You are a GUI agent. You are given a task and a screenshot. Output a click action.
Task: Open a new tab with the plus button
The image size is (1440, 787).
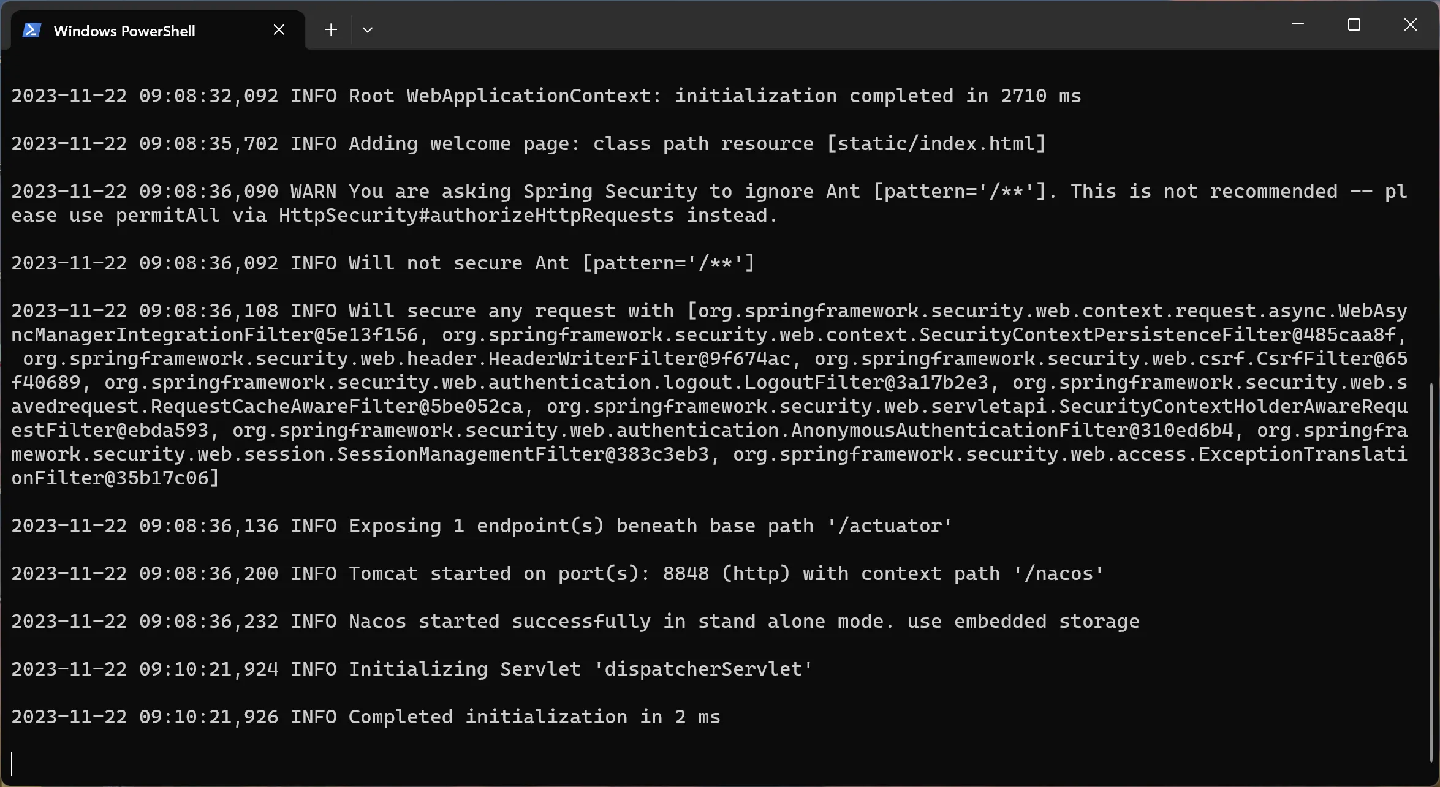coord(331,29)
